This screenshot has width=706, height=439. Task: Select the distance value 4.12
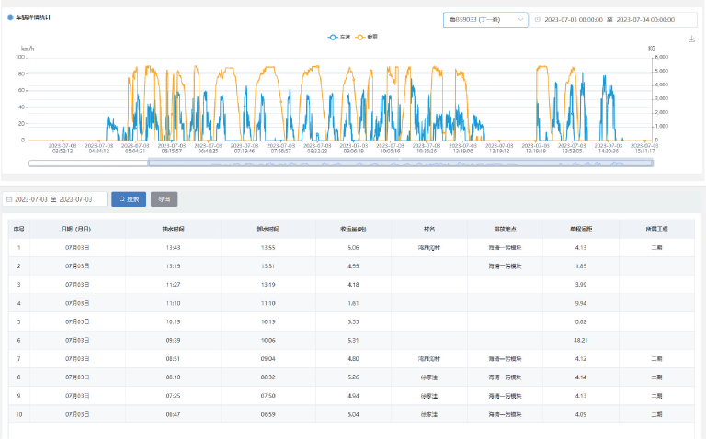581,358
